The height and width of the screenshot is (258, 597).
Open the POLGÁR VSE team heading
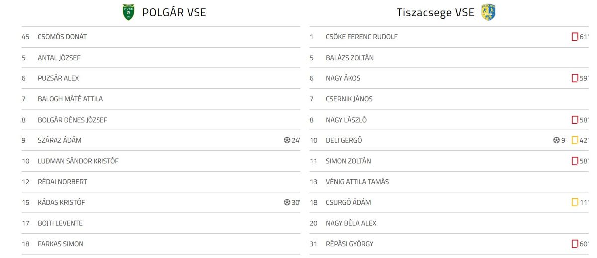click(x=174, y=13)
